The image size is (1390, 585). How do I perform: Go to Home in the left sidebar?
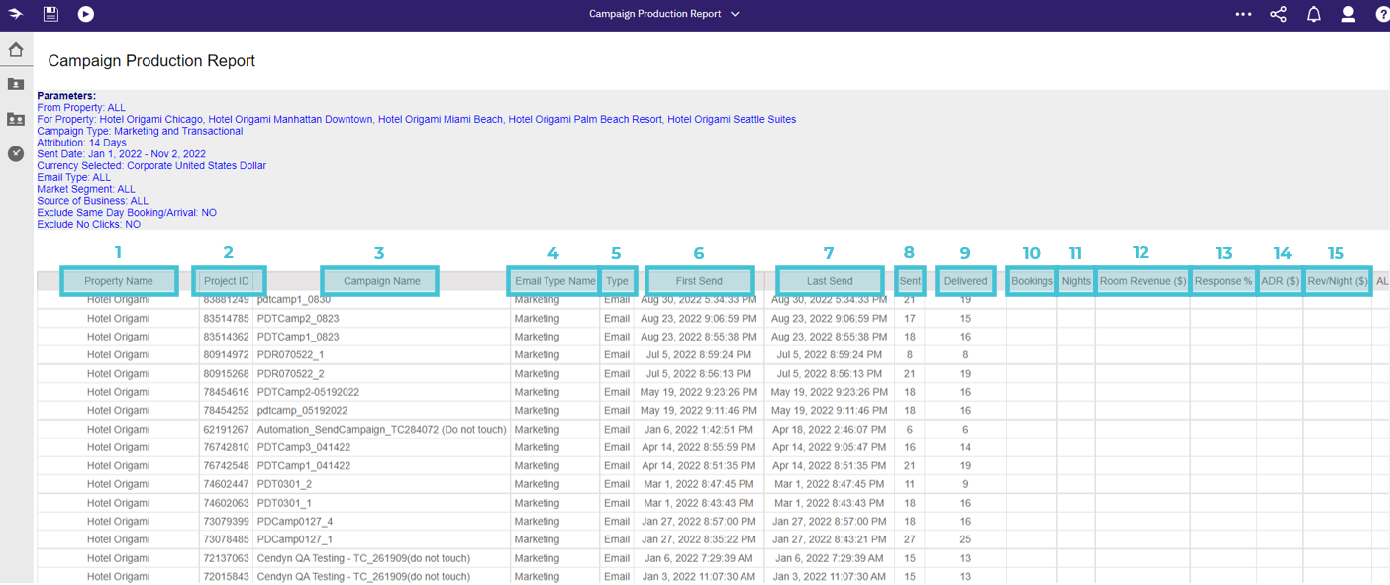(16, 49)
